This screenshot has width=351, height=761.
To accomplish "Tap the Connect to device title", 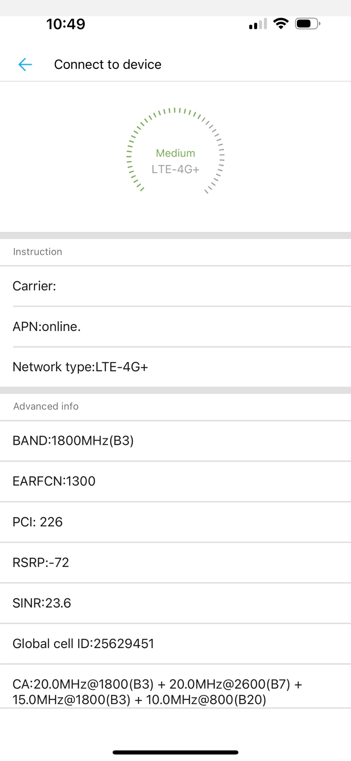I will tap(108, 65).
